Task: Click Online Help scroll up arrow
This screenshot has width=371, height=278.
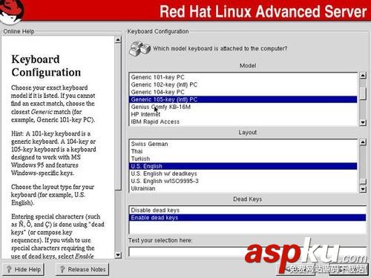Action: 118,39
